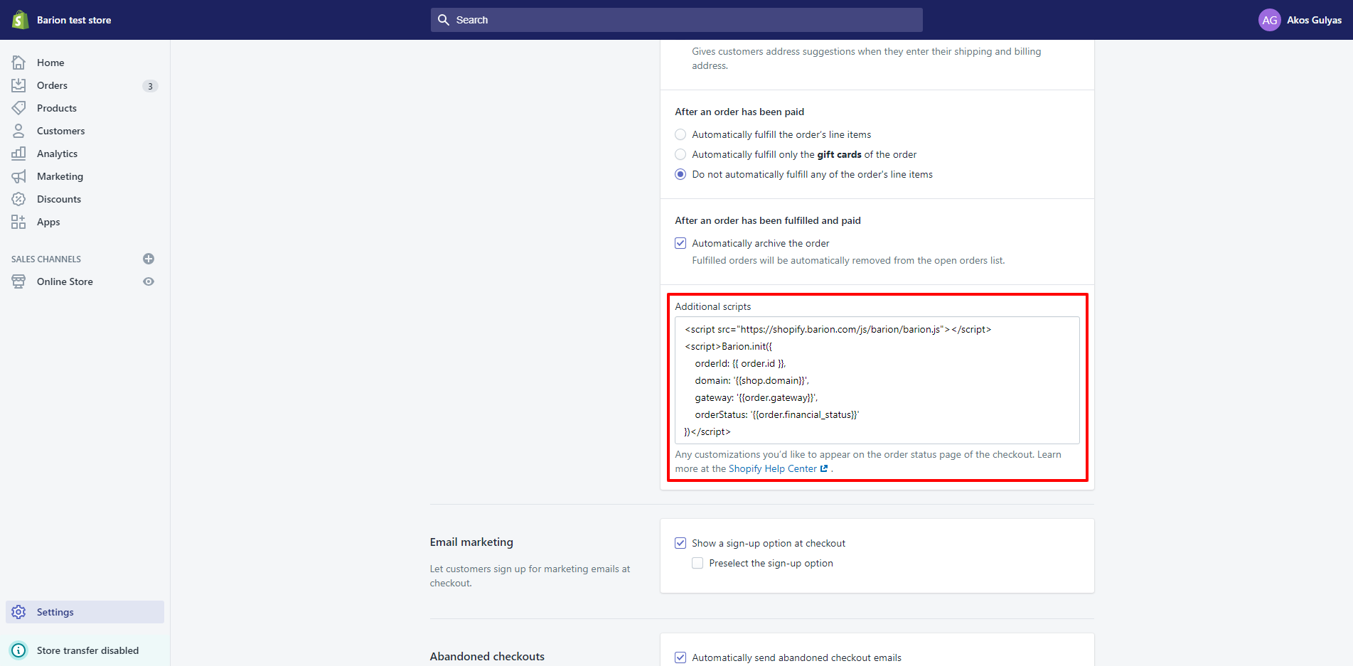Viewport: 1353px width, 666px height.
Task: Click the Marketing megaphone icon
Action: coord(18,176)
